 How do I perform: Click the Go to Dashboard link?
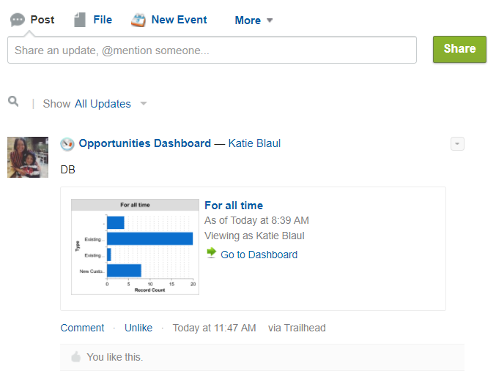coord(259,255)
